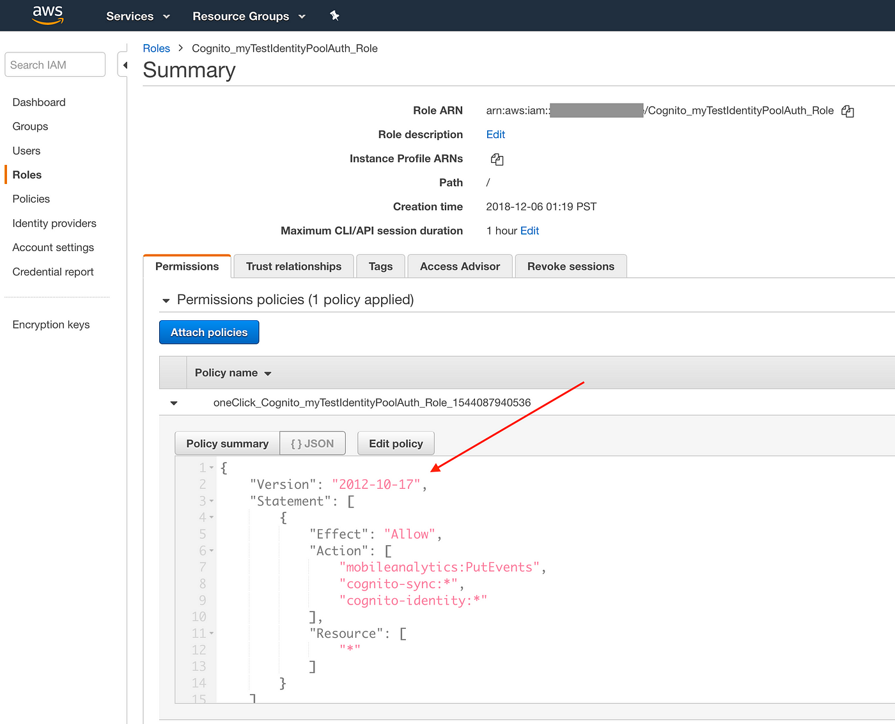This screenshot has width=895, height=724.
Task: Open Groups in the sidebar
Action: pyautogui.click(x=30, y=127)
